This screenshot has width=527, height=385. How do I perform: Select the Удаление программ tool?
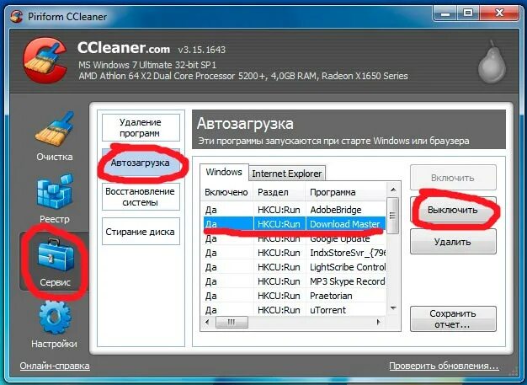tap(141, 128)
